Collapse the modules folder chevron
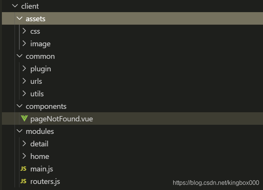This screenshot has width=263, height=190. click(x=20, y=131)
